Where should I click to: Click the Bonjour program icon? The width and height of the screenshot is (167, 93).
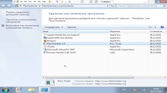pyautogui.click(x=45, y=41)
